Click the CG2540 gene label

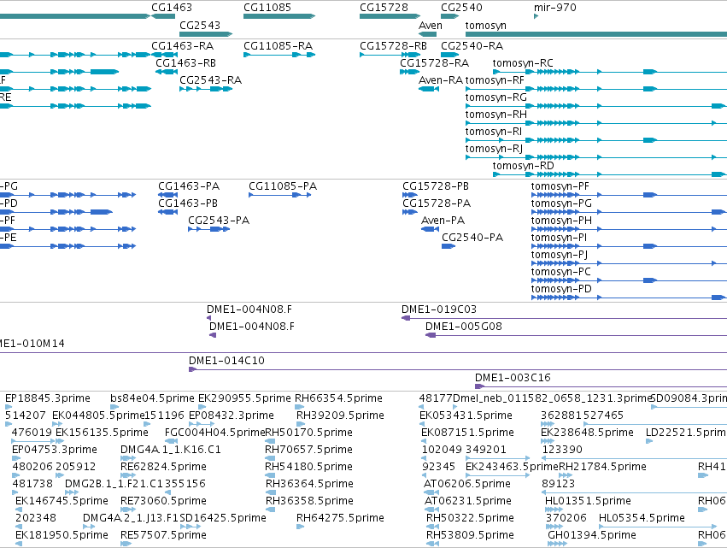click(461, 8)
